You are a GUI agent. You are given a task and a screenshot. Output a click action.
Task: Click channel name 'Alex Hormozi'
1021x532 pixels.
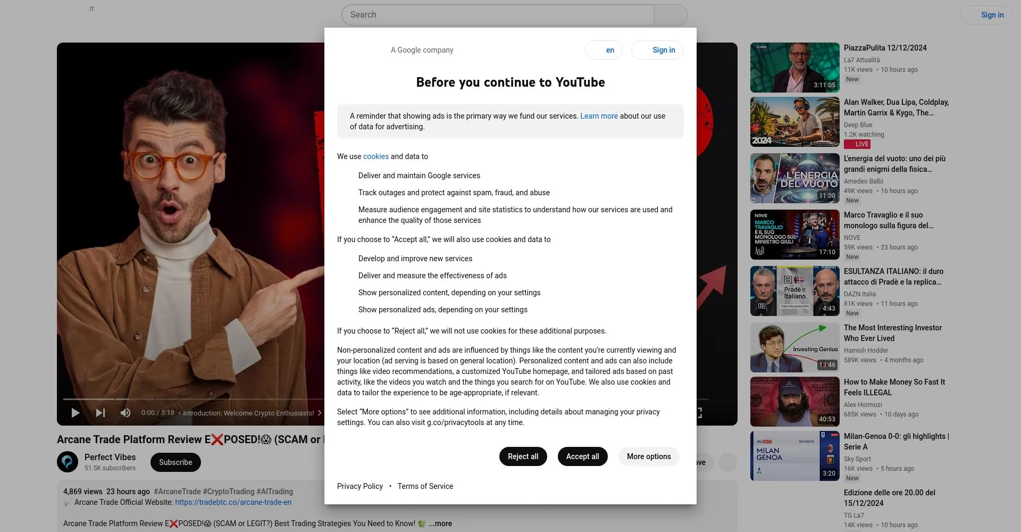pos(863,405)
